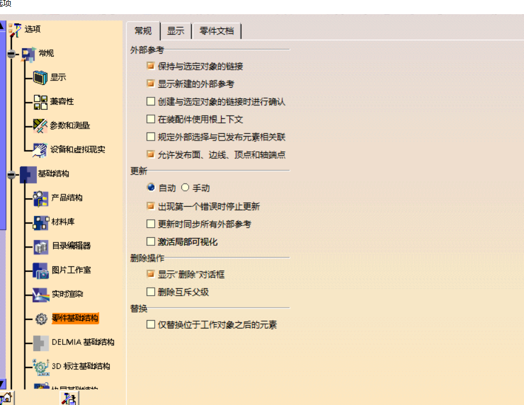Enable 在装配件使用根上下文 checkbox
The height and width of the screenshot is (405, 524).
pos(151,119)
